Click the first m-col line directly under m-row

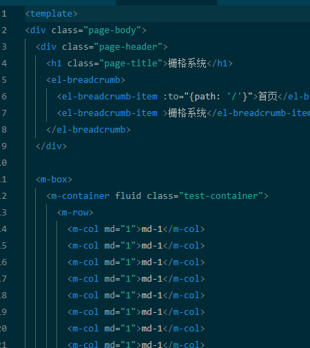point(136,229)
